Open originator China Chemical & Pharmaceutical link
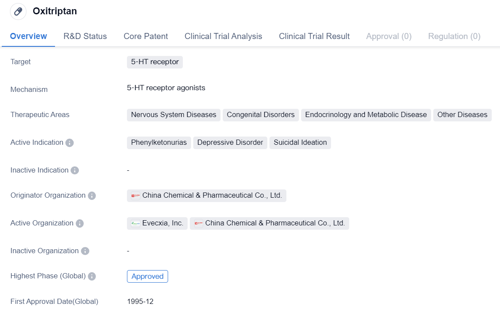Viewport: 500px width, 313px height. (212, 196)
